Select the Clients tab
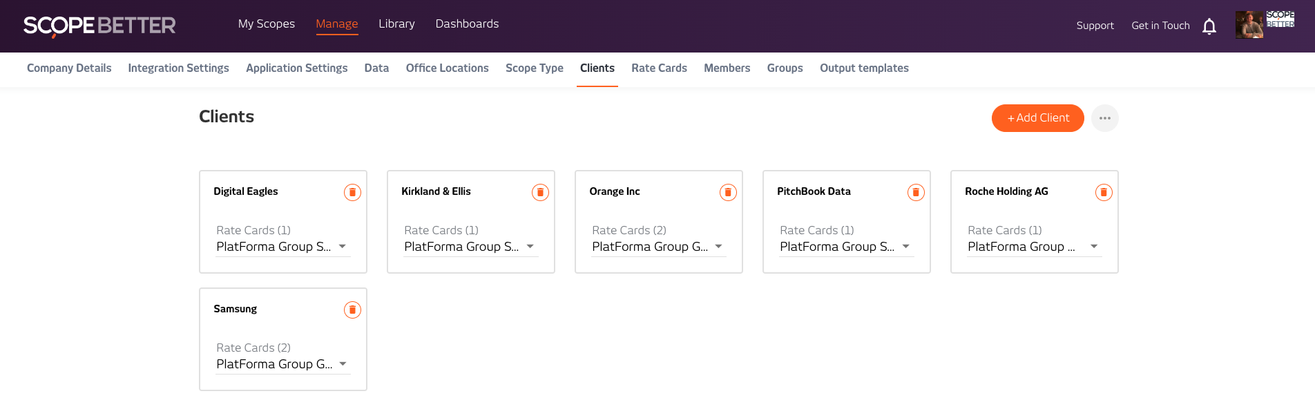 pyautogui.click(x=597, y=68)
